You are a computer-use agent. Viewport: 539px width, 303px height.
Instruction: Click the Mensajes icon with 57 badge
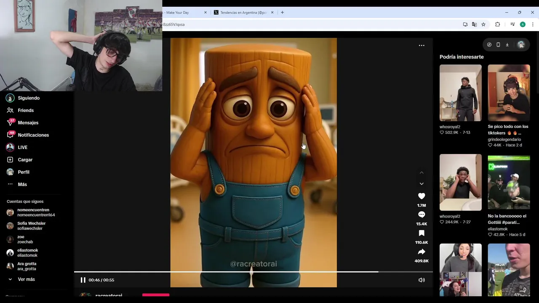click(x=10, y=122)
